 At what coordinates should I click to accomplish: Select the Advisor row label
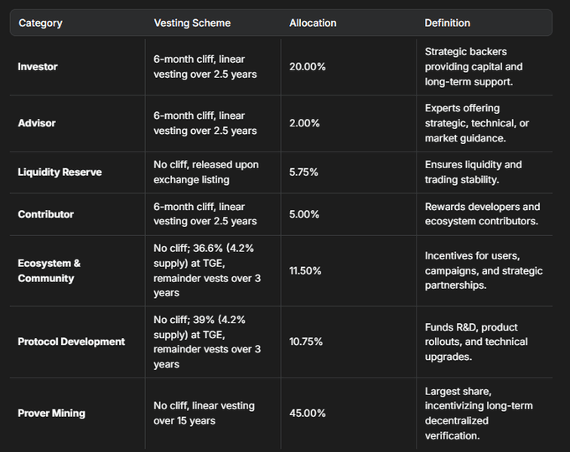click(x=37, y=123)
